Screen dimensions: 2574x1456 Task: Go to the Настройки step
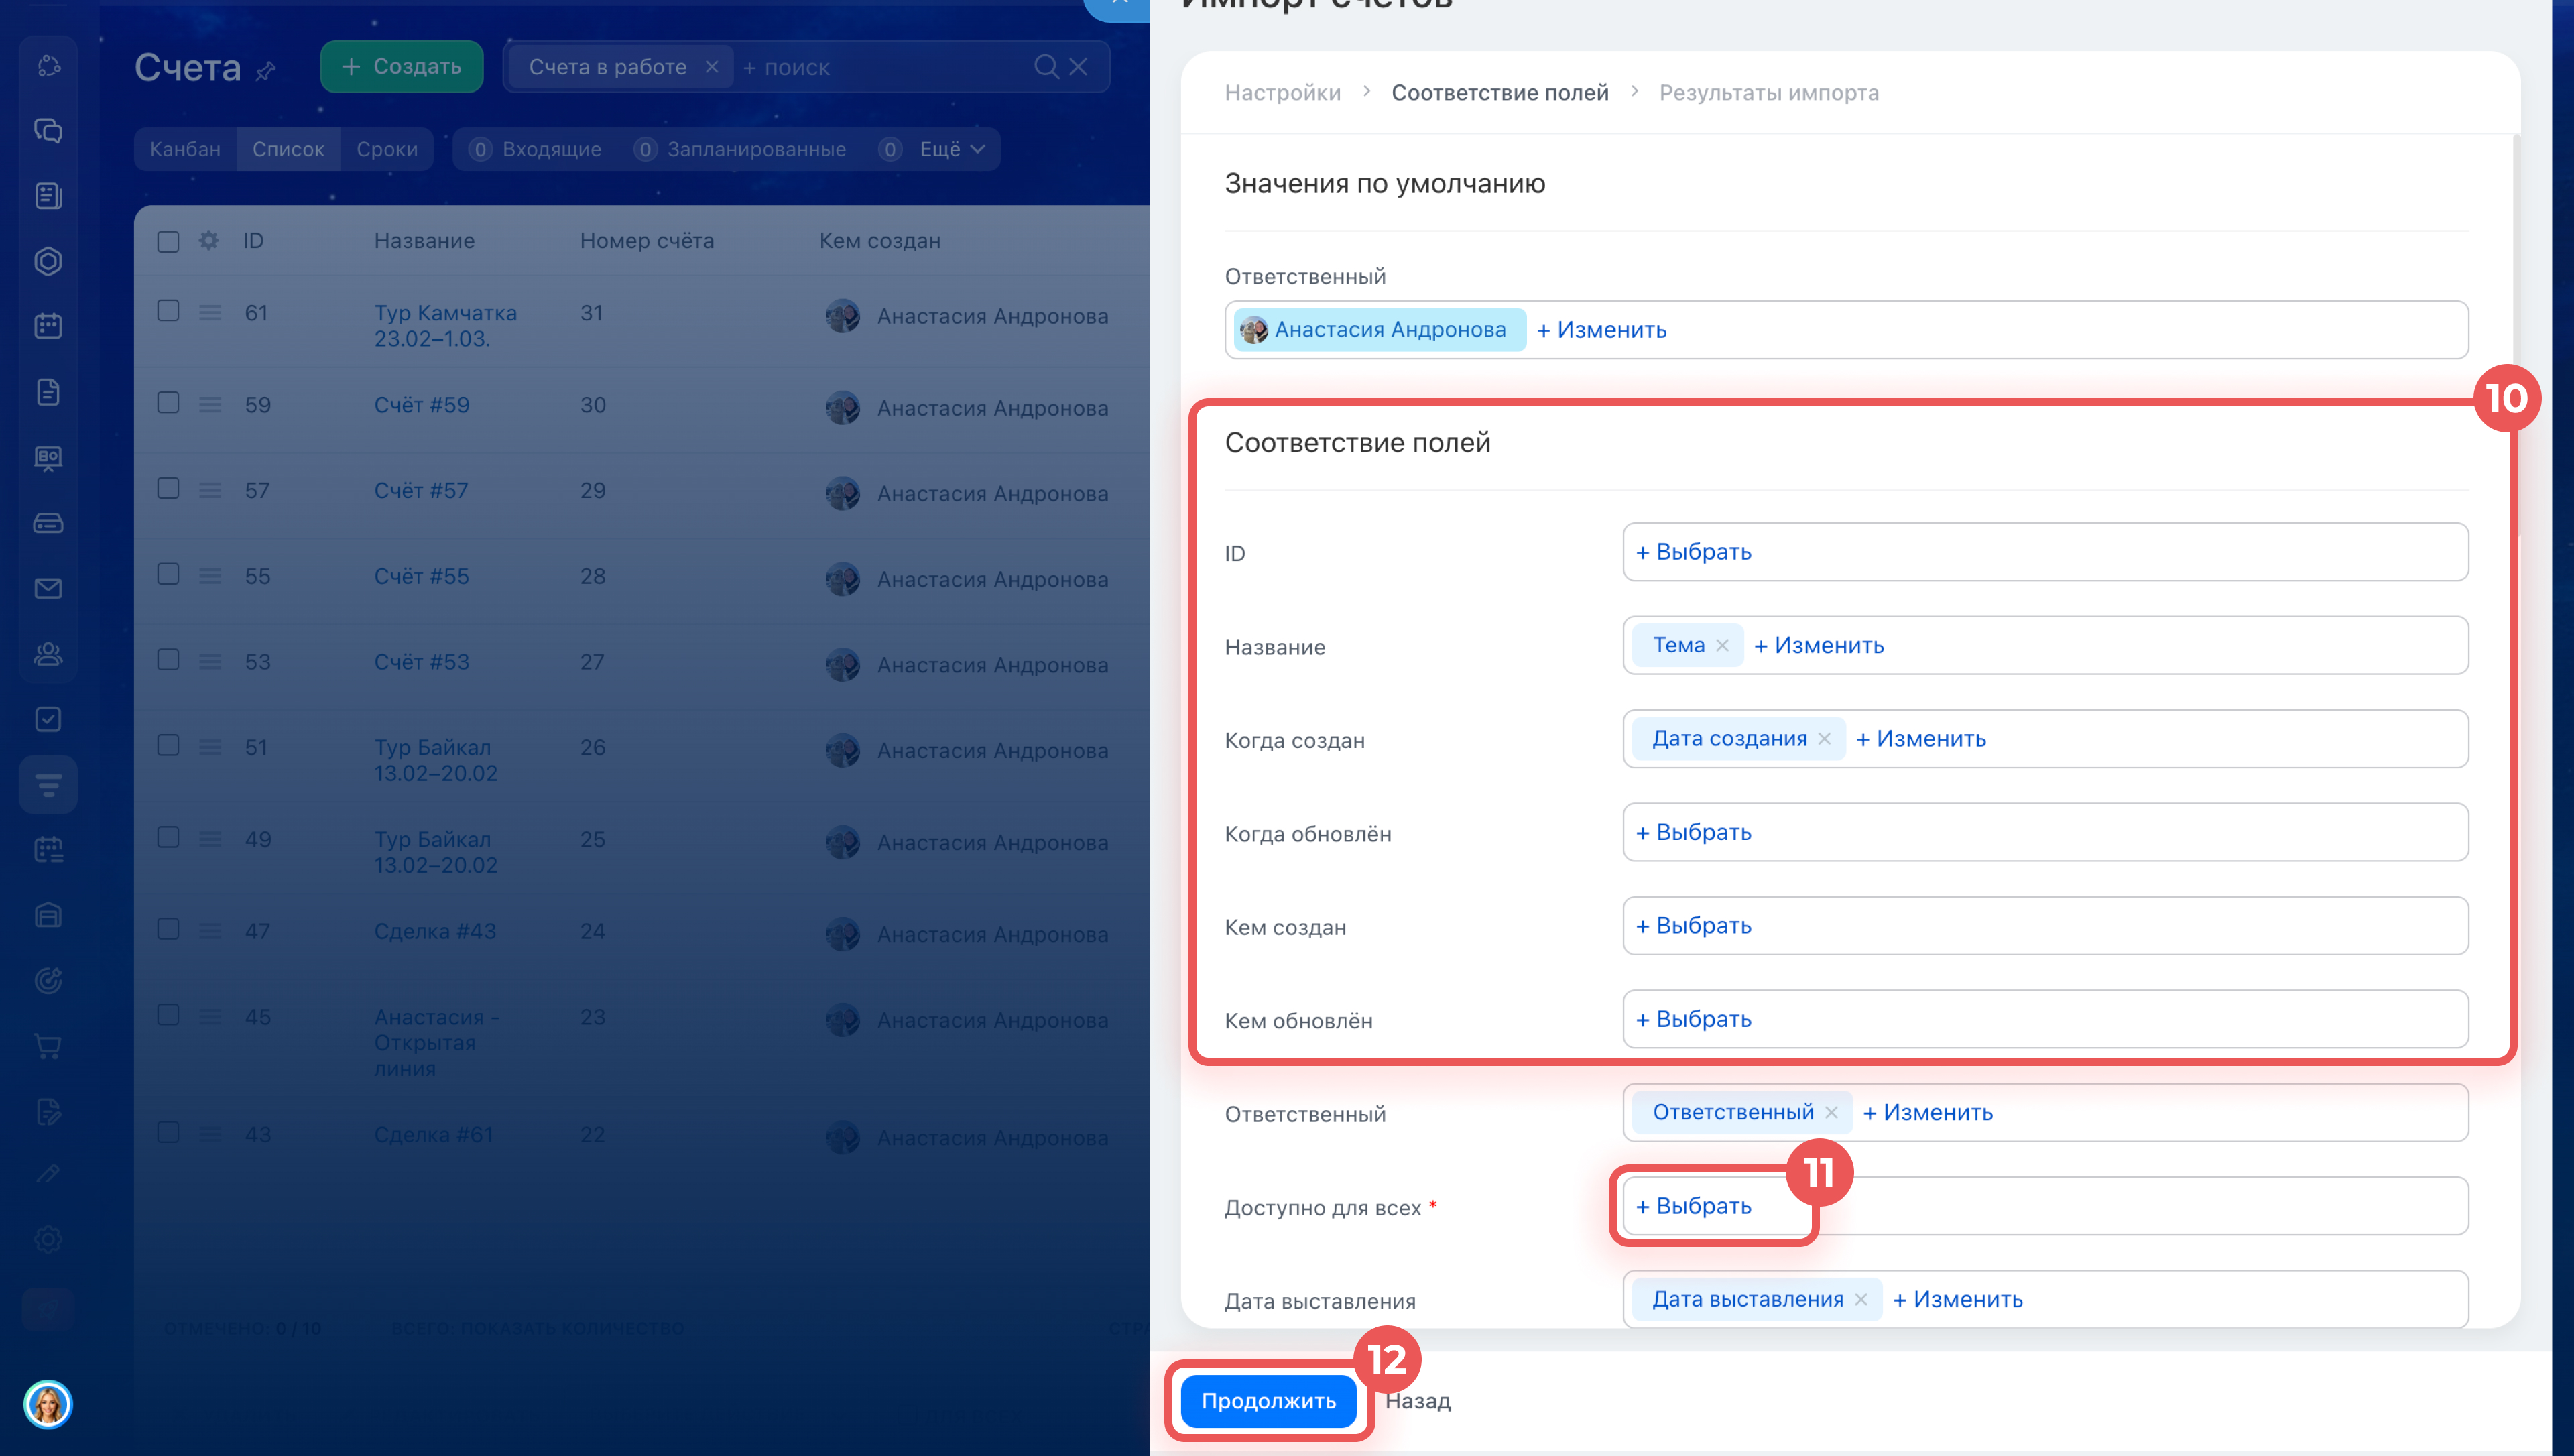point(1282,93)
